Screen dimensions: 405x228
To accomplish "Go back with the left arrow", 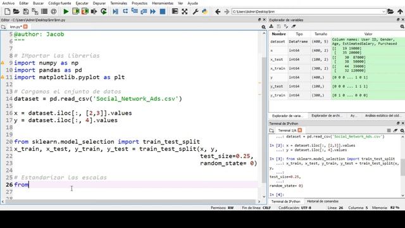I will [x=218, y=11].
